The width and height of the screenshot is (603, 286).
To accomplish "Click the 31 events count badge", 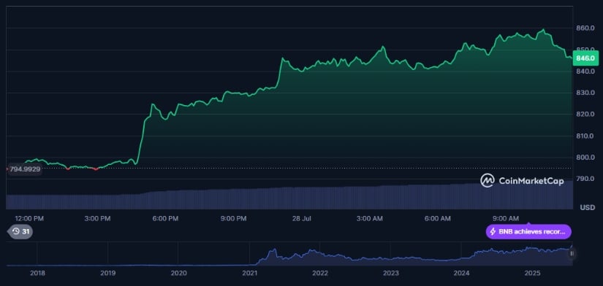I will click(20, 231).
